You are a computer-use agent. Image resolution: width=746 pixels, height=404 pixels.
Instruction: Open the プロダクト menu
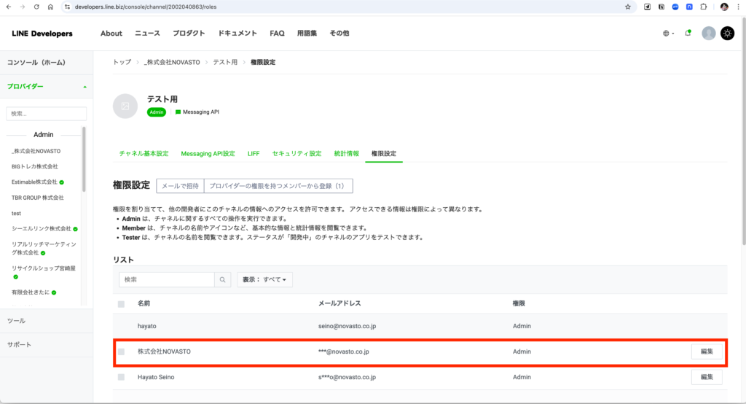(x=189, y=34)
